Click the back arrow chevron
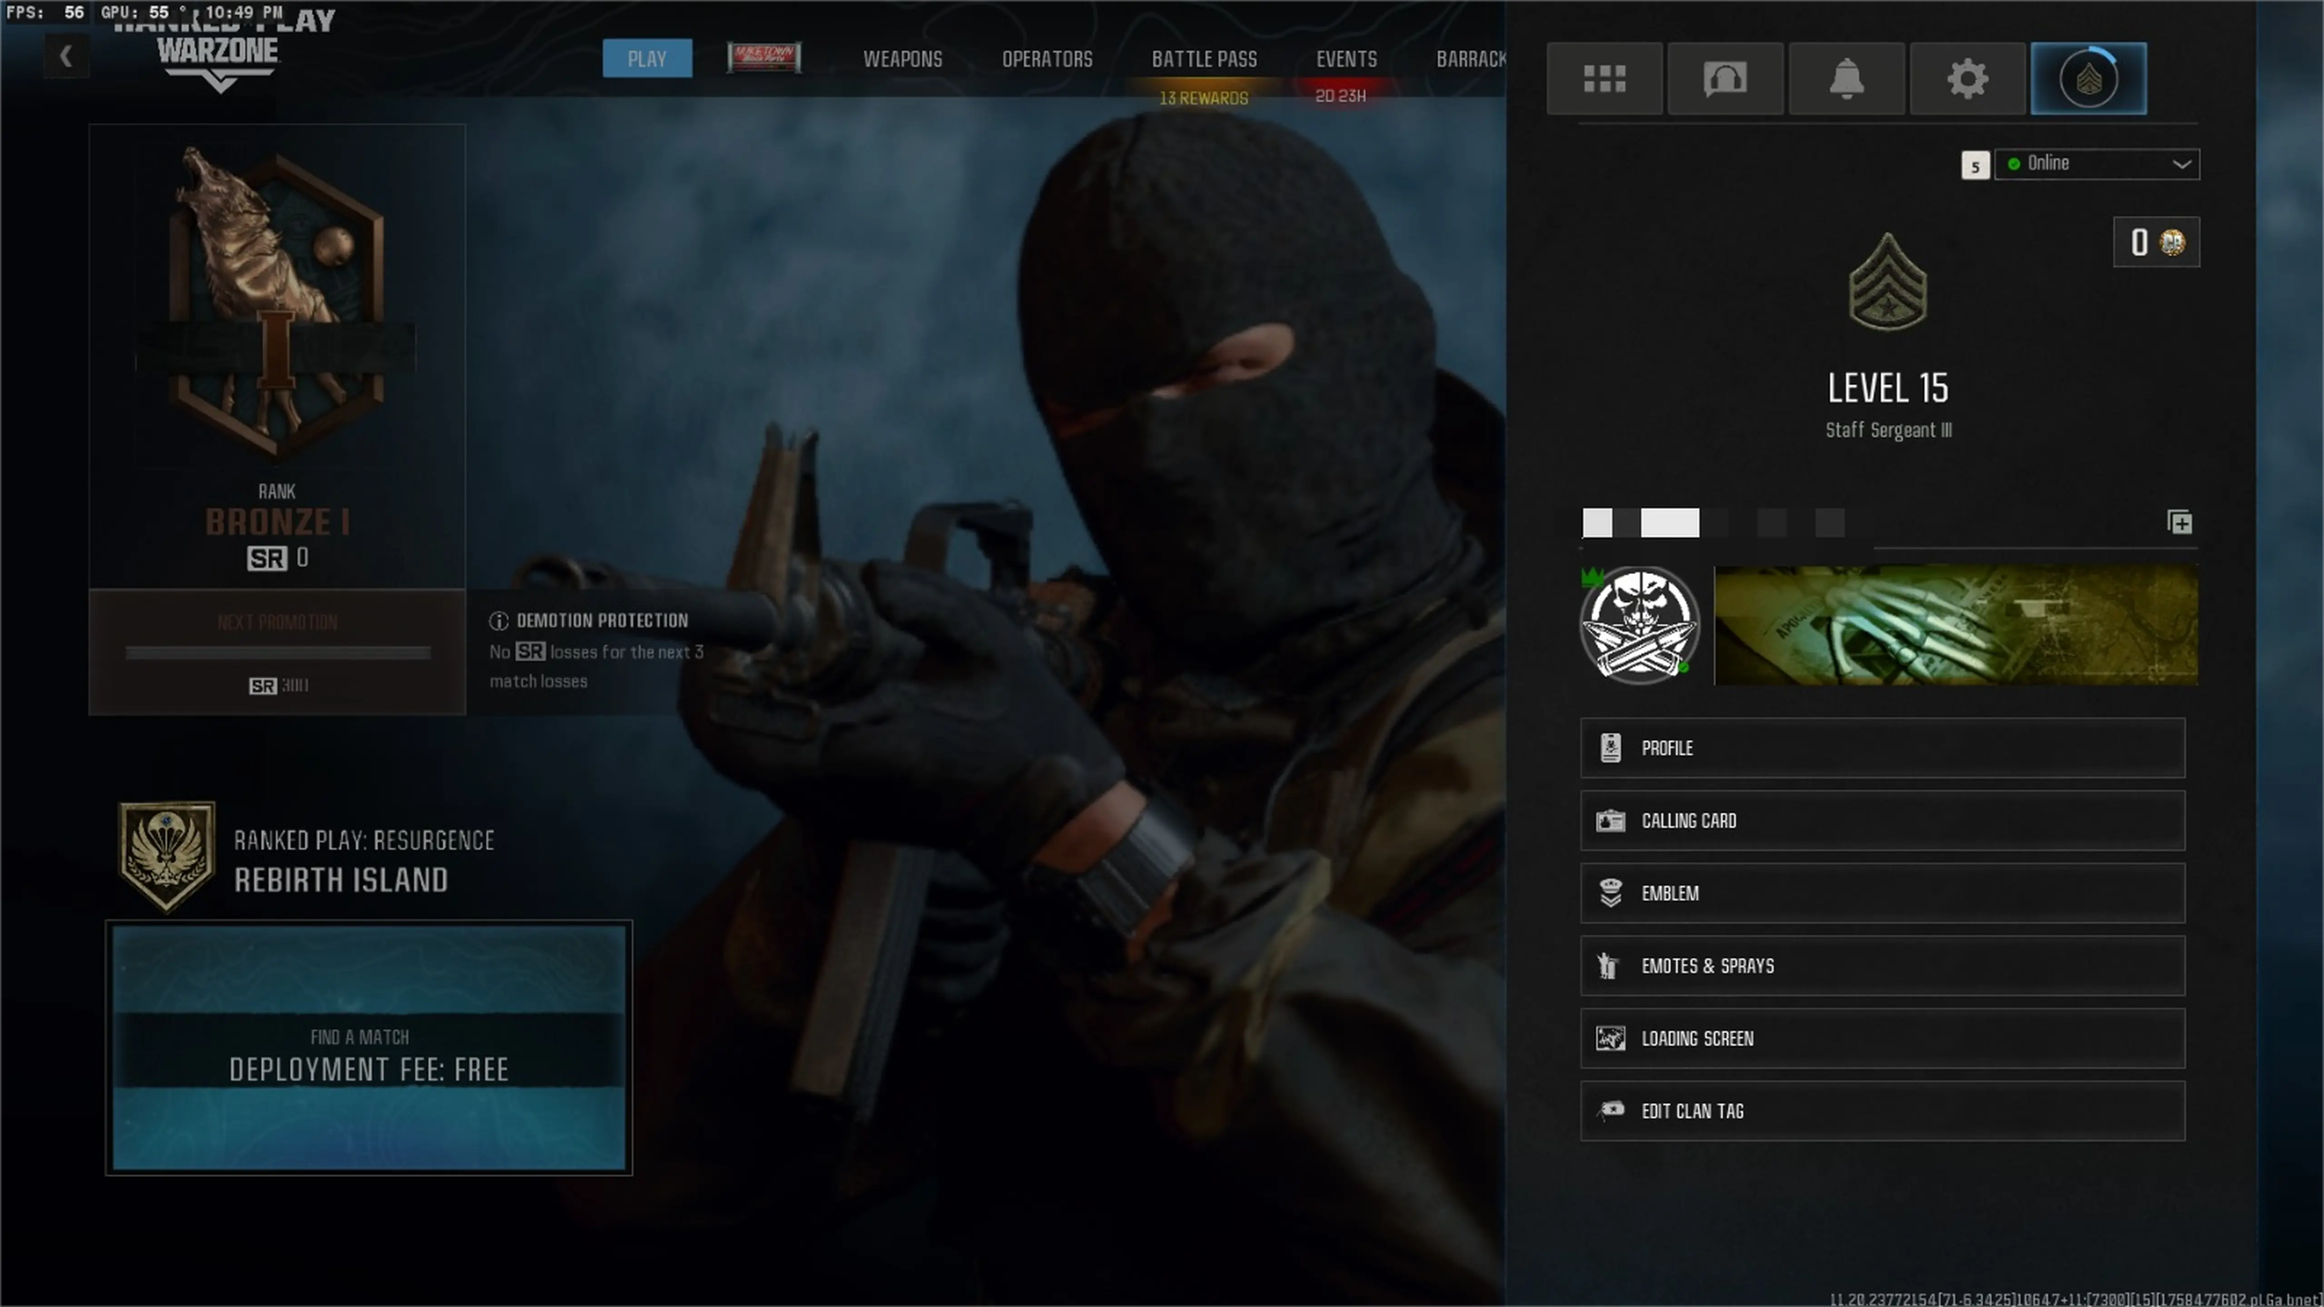 tap(66, 57)
